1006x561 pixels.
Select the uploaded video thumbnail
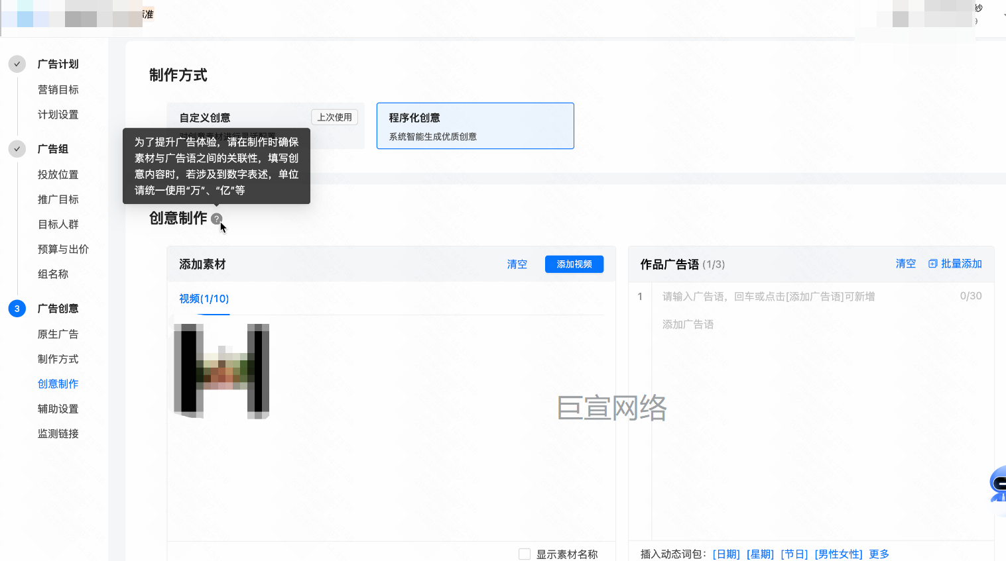[x=221, y=371]
